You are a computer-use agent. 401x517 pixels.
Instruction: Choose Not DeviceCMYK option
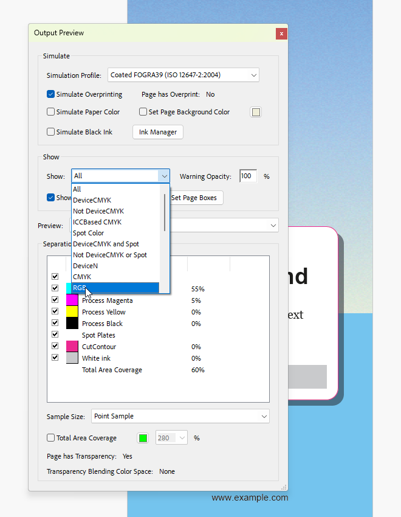coord(115,211)
